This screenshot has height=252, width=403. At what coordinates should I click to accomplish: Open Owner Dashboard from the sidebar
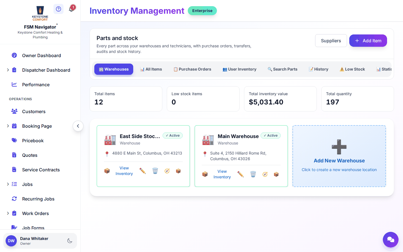pos(41,55)
